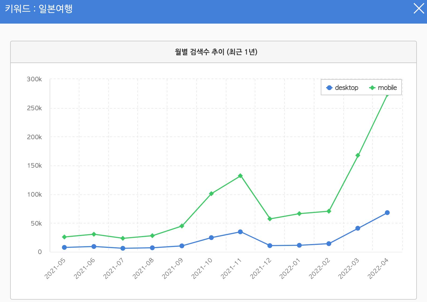Click the mobile data point for 2021-06
The width and height of the screenshot is (427, 302).
coord(94,234)
